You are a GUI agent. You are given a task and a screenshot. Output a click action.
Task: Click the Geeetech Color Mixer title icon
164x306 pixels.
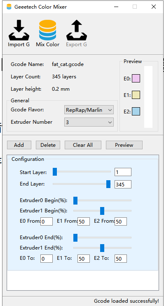pyautogui.click(x=9, y=7)
